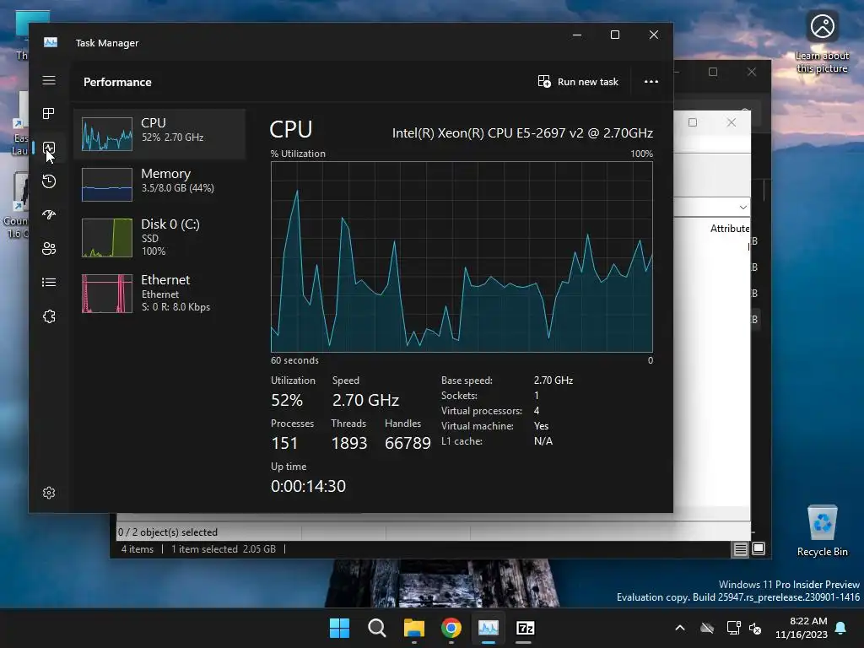Select the CPU performance item
Image resolution: width=864 pixels, height=648 pixels.
[x=159, y=134]
